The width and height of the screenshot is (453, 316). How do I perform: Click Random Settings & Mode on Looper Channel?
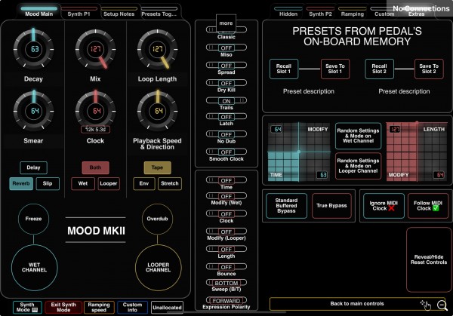(358, 166)
